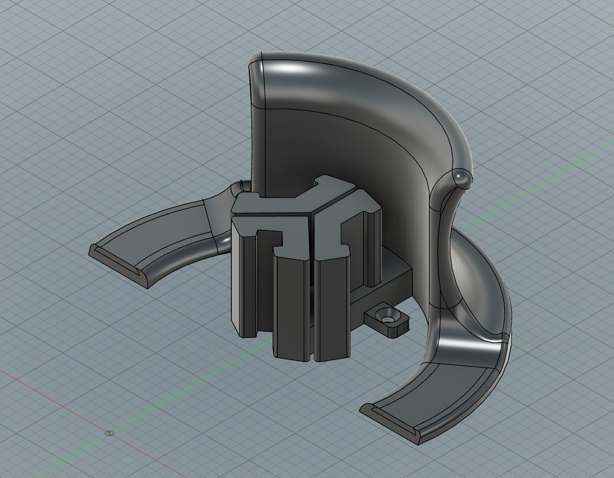Click the spherical corner bulge on the right wall edge

point(462,177)
